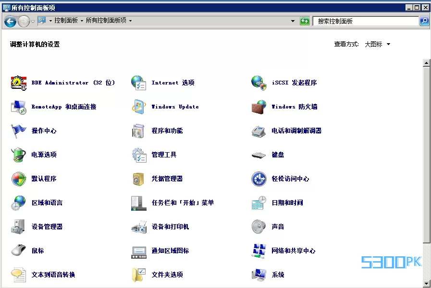431x288 pixels.
Task: Click the Windows 防火墙 label
Action: 295,107
